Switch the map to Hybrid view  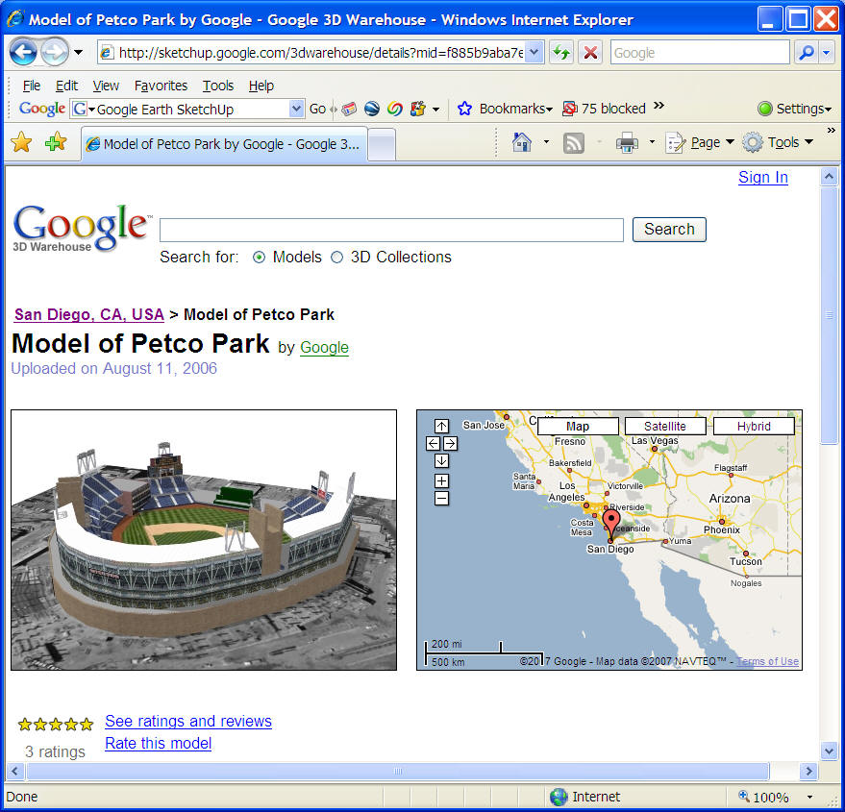(754, 427)
